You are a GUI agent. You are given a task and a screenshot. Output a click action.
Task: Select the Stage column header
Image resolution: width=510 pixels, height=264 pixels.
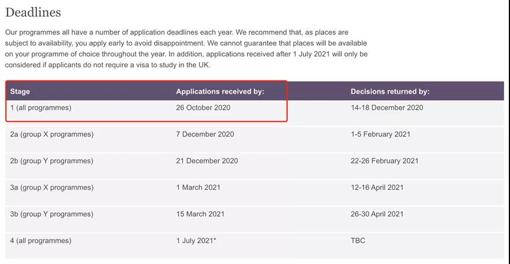click(x=20, y=91)
